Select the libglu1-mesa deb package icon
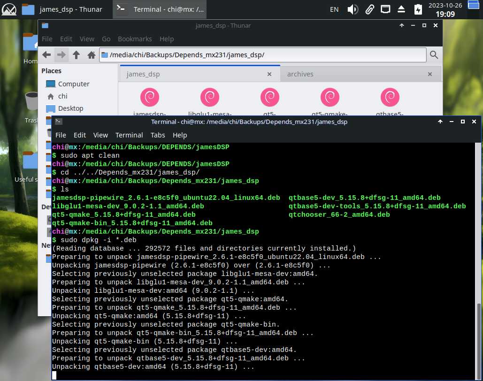Image resolution: width=483 pixels, height=381 pixels. click(210, 98)
